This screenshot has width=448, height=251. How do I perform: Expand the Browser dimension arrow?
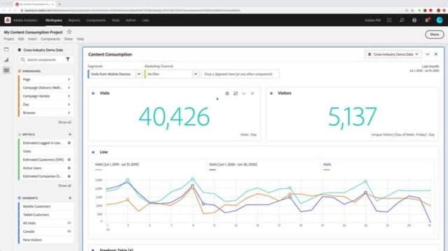point(69,113)
